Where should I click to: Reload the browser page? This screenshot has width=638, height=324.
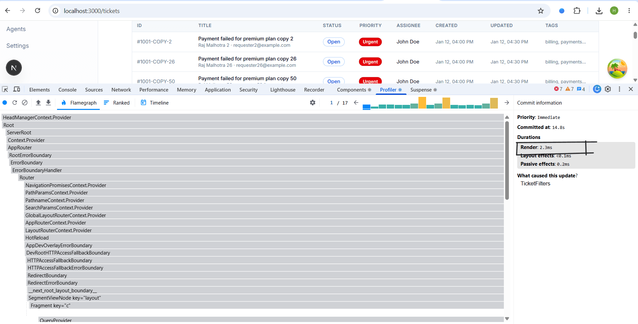coord(38,11)
